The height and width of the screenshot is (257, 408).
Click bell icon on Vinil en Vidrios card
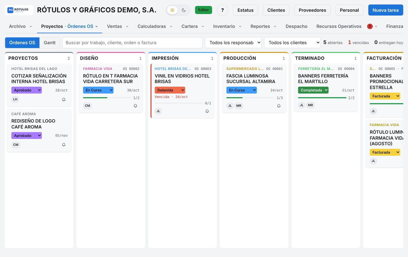coord(207,111)
